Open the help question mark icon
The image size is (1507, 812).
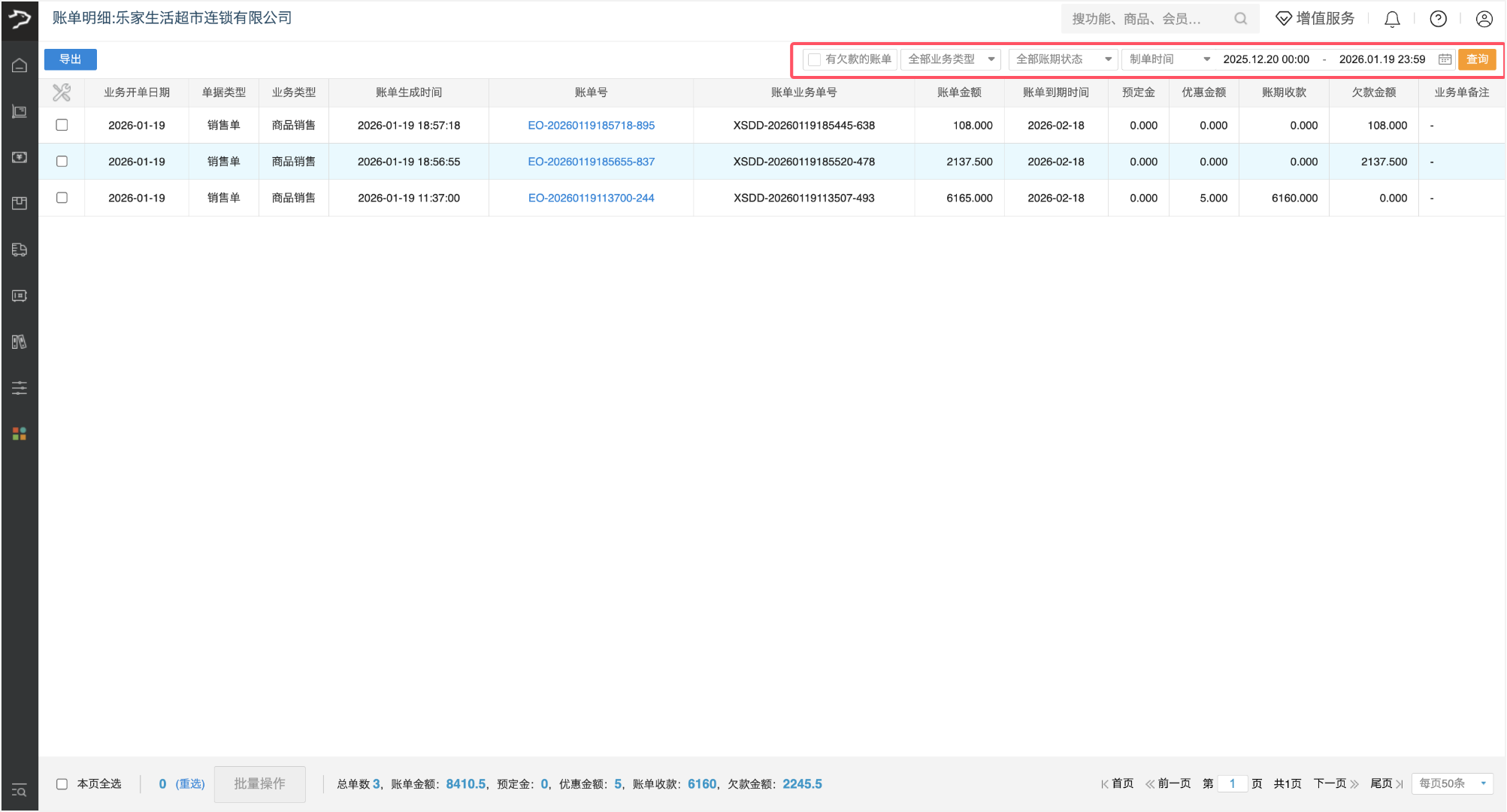coord(1438,19)
